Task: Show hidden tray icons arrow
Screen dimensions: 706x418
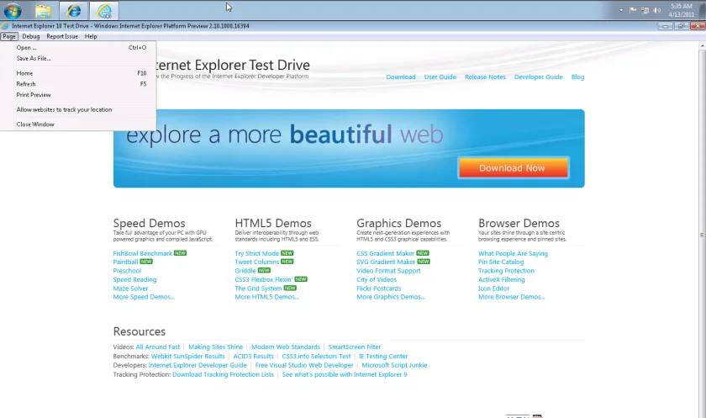Action: [x=621, y=10]
